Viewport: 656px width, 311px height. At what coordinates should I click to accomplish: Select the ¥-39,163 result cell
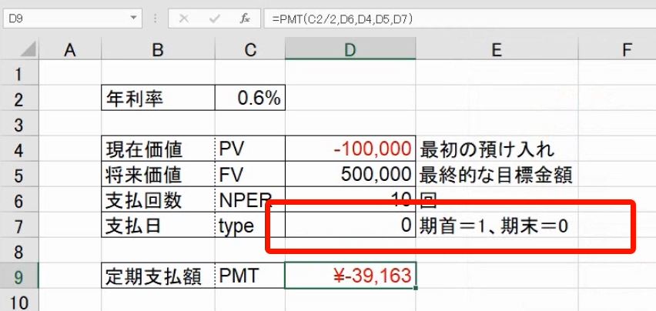point(350,276)
